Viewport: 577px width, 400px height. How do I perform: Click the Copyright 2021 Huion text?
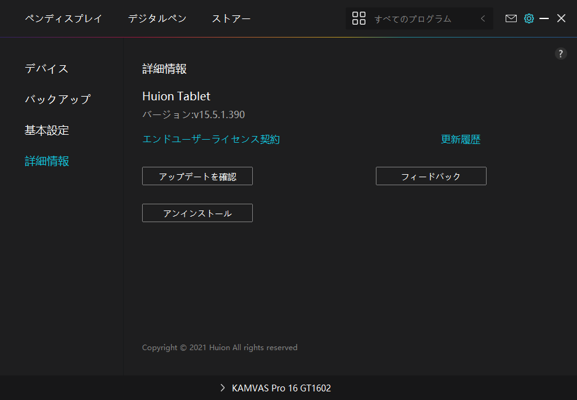[x=220, y=347]
